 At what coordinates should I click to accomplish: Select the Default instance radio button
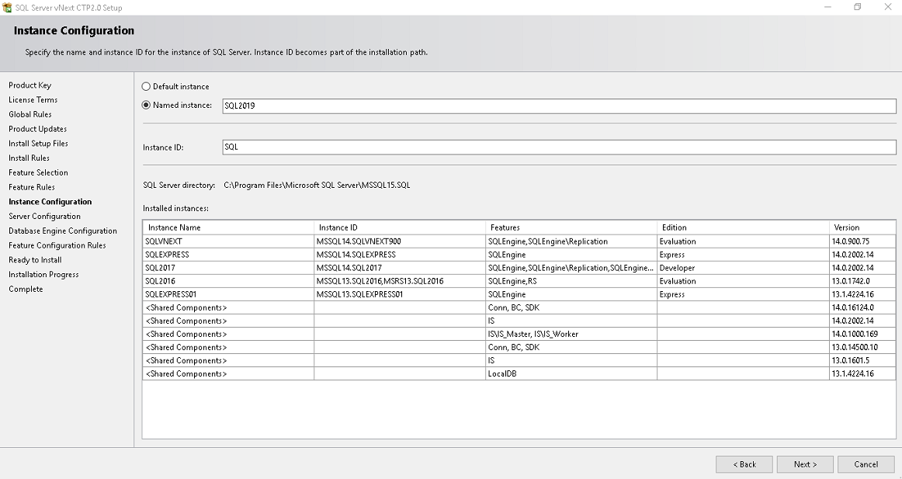point(146,86)
